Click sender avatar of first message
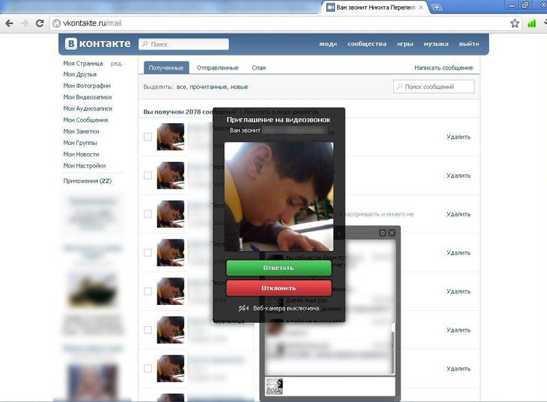 point(170,137)
